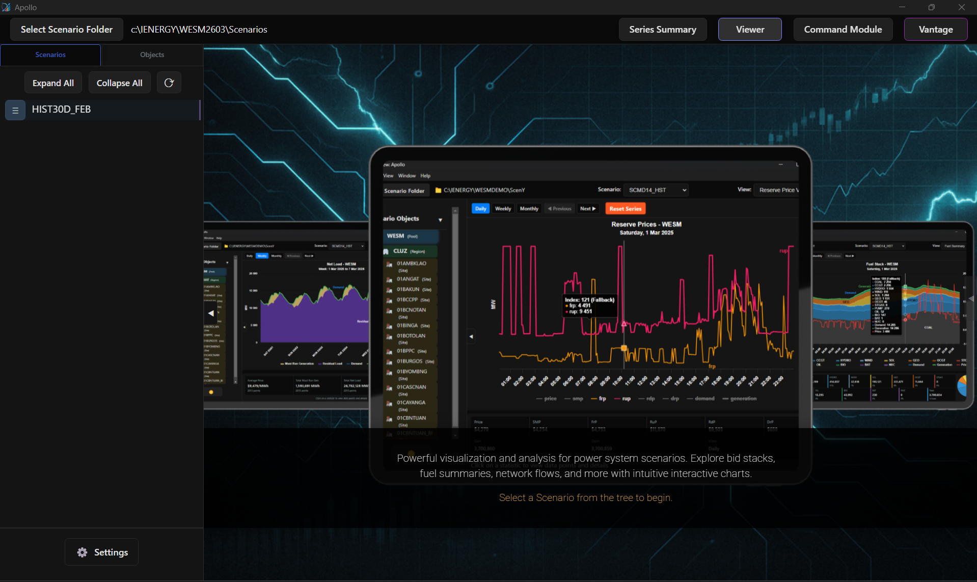The height and width of the screenshot is (582, 977).
Task: Switch to the Scenarios tab
Action: click(x=50, y=55)
